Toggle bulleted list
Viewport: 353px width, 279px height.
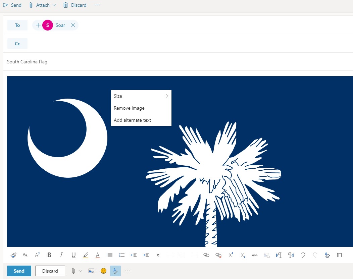(x=110, y=255)
